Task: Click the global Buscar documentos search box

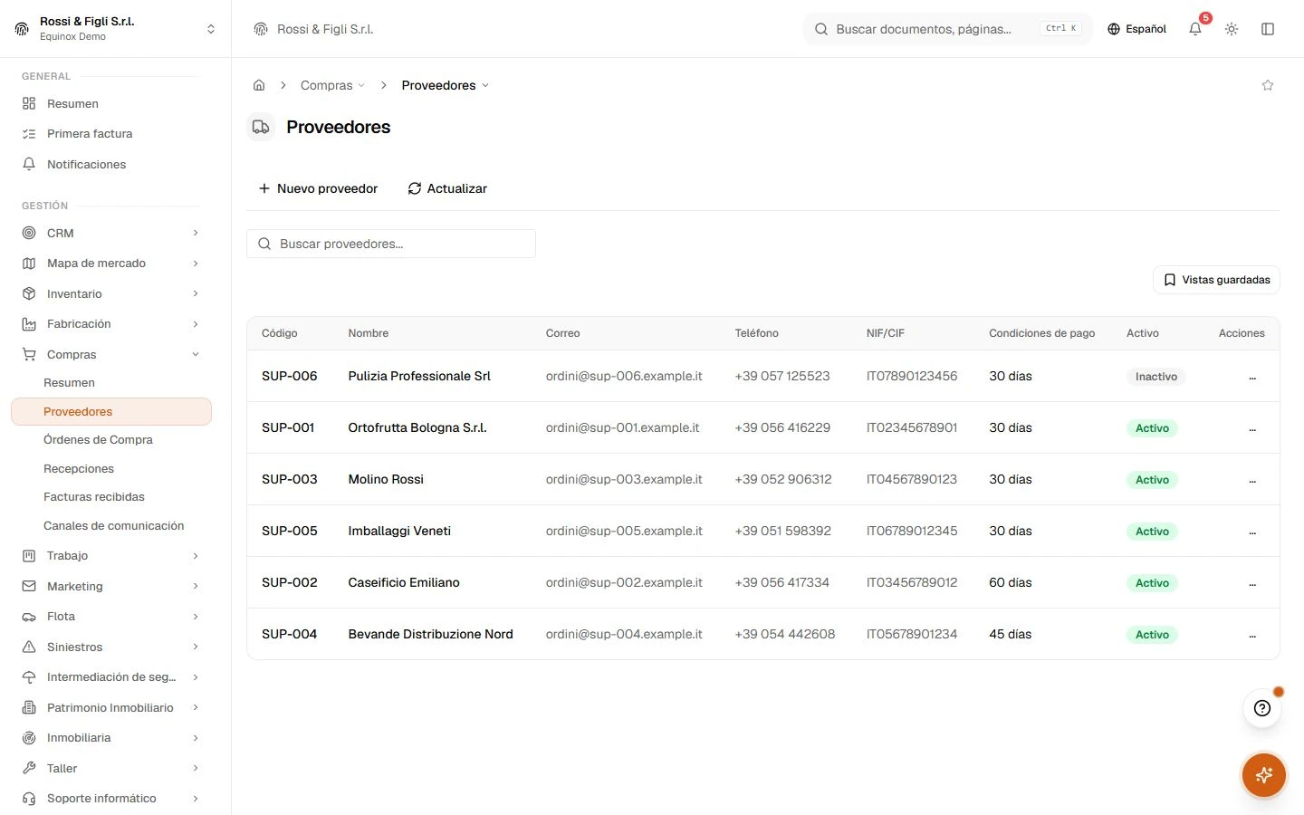Action: [x=947, y=29]
